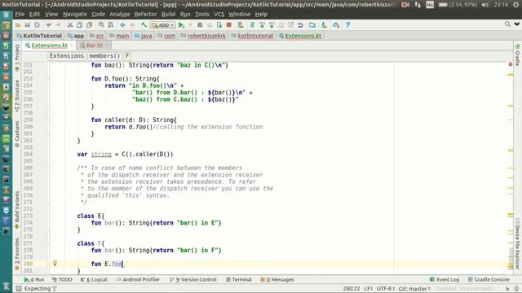Click the red Stop button
This screenshot has width=522, height=293.
(228, 25)
